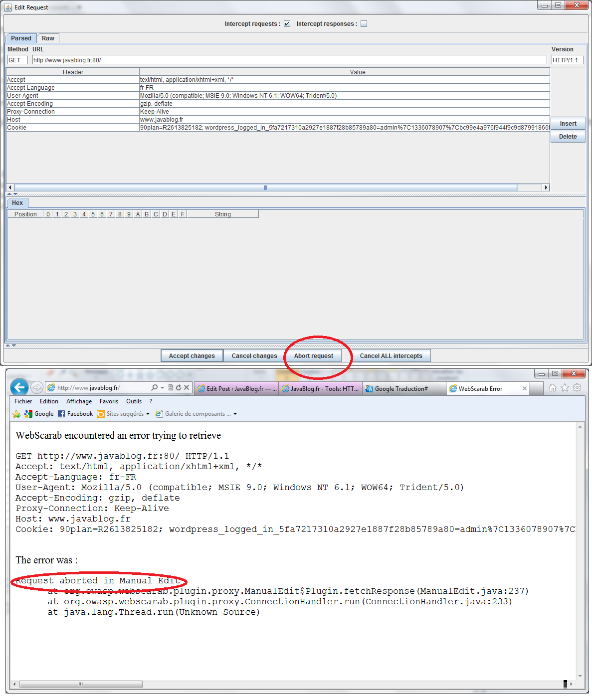
Task: Click the Keep-Alive value cell
Action: click(x=345, y=112)
